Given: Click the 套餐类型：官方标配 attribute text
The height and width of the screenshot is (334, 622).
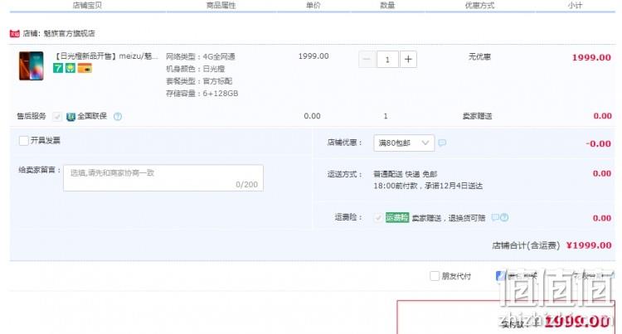Looking at the screenshot, I should point(199,81).
